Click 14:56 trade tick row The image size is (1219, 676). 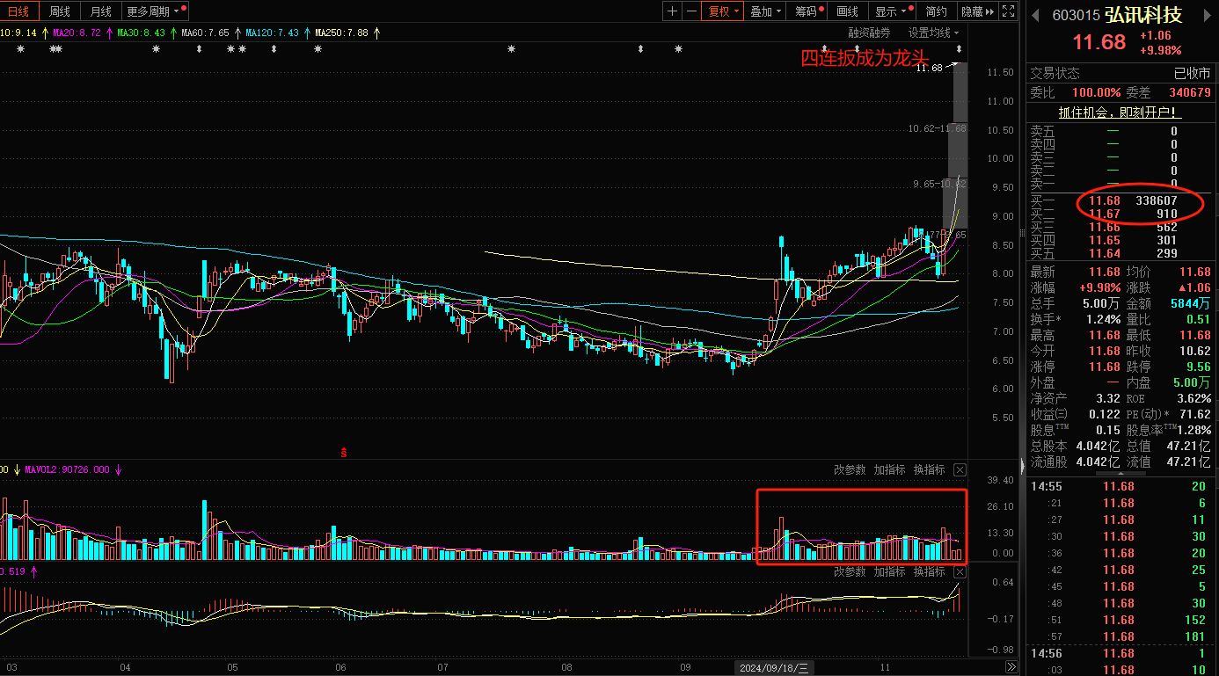pyautogui.click(x=1120, y=653)
